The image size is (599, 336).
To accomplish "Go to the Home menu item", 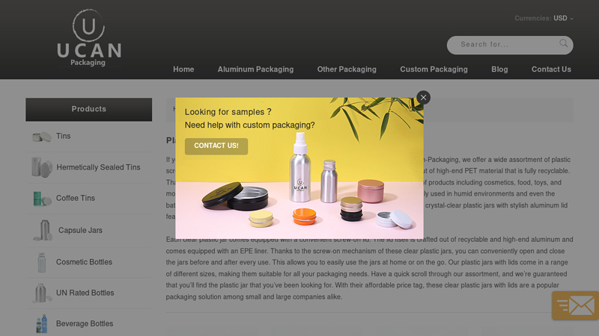I will click(183, 69).
